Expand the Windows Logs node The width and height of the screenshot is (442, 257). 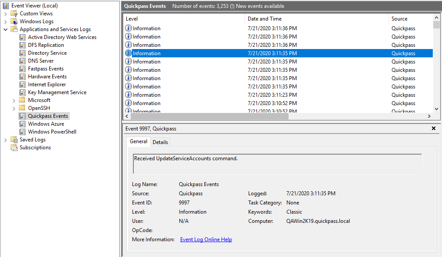[5, 21]
